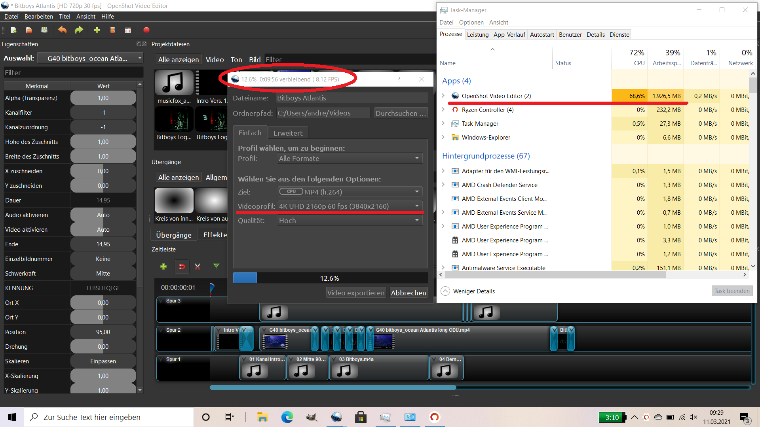Viewport: 760px width, 427px height.
Task: Click the timeline horizontal scrollbar
Action: (332, 387)
